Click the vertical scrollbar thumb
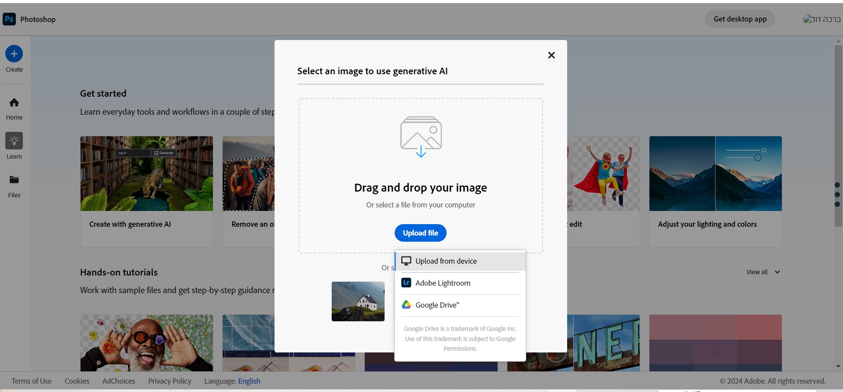 [x=838, y=136]
